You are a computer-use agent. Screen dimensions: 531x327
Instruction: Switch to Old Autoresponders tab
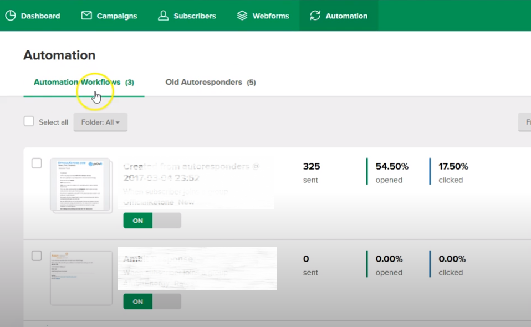pyautogui.click(x=210, y=82)
